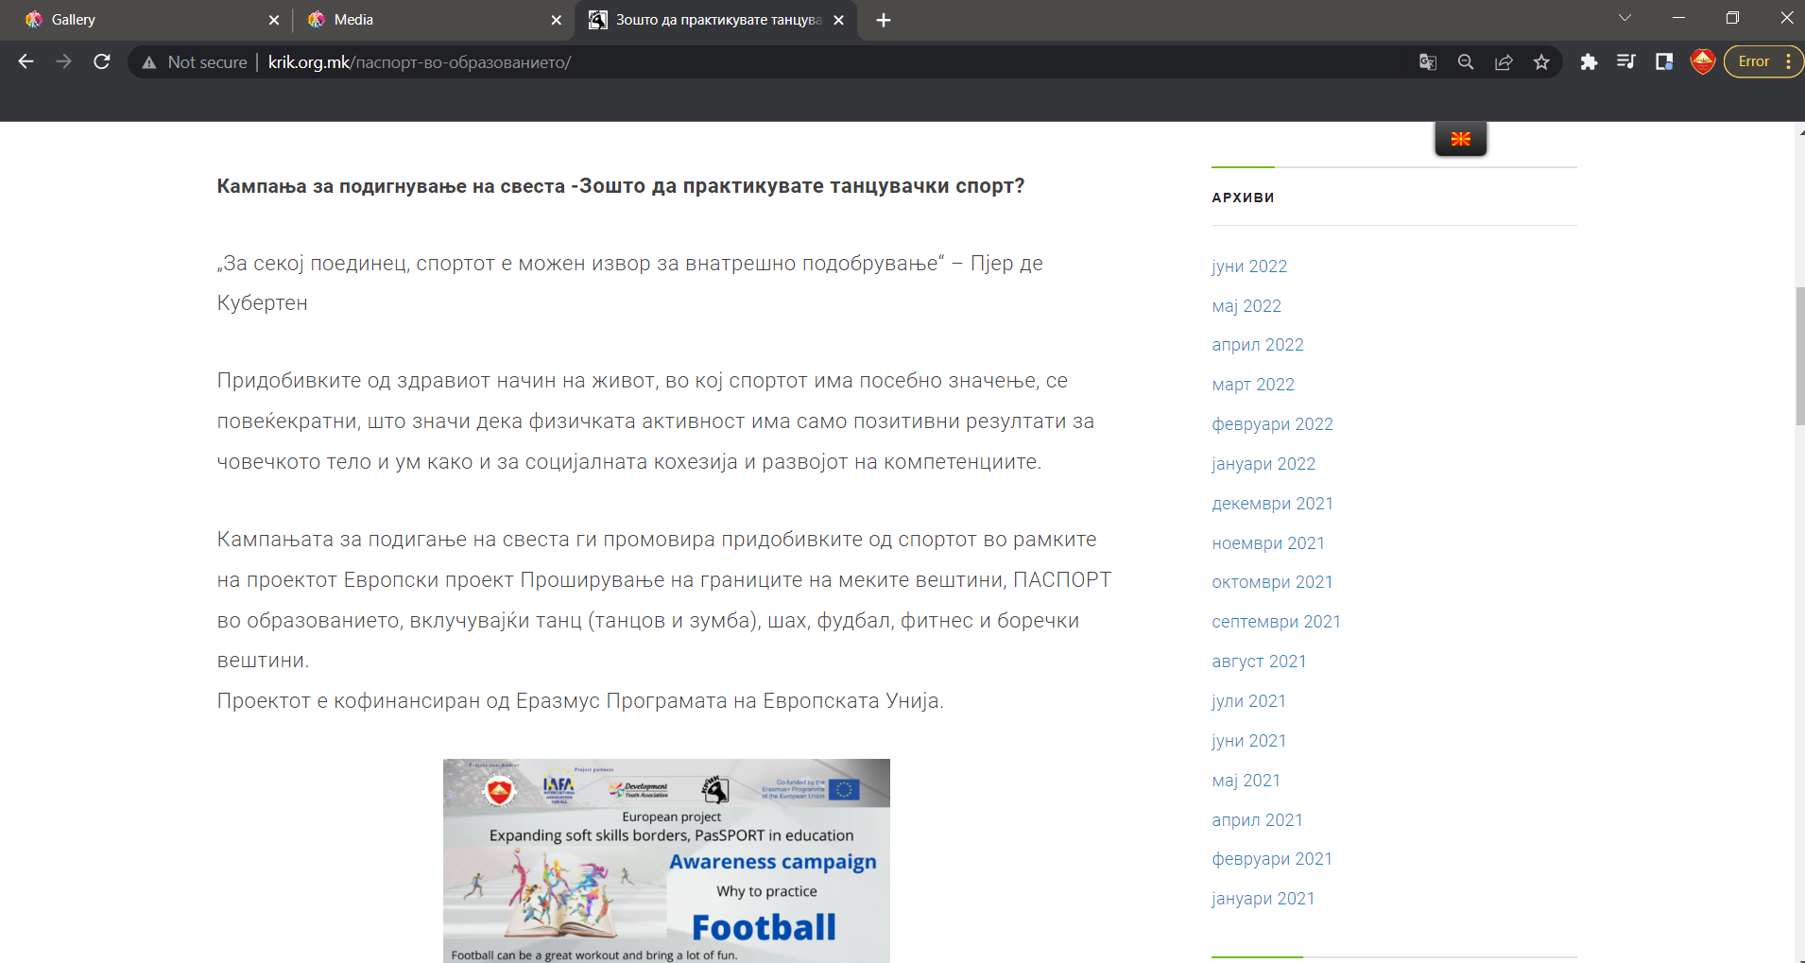
Task: Close the Media tab
Action: click(x=557, y=20)
